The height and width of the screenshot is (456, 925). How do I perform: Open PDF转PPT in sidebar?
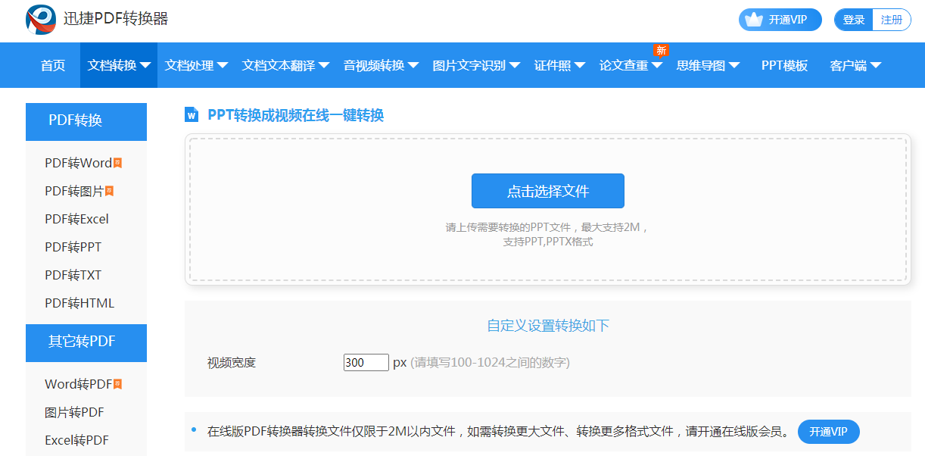pos(73,247)
